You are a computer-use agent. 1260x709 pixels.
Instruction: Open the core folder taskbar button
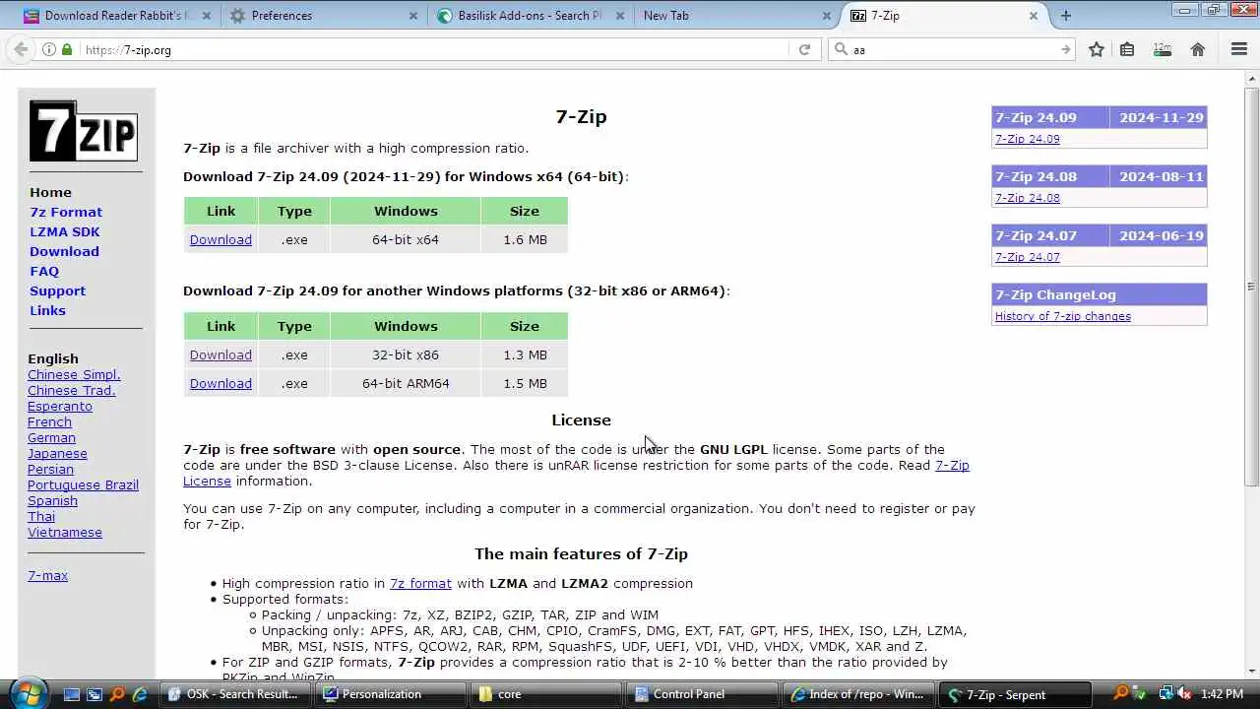(x=544, y=694)
